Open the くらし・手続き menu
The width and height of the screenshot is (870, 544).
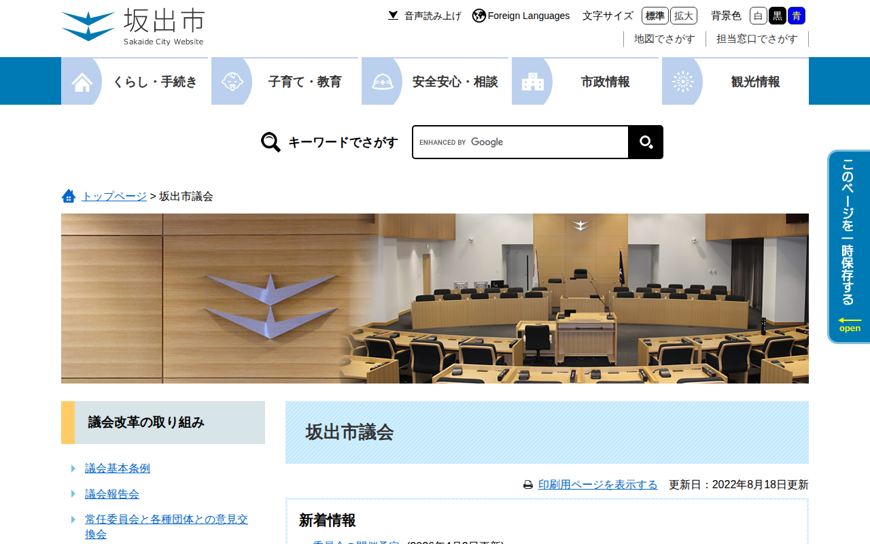135,81
